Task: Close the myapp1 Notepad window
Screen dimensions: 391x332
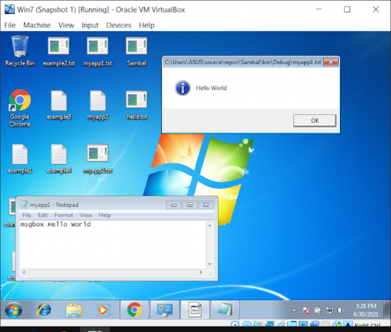Action: (206, 205)
